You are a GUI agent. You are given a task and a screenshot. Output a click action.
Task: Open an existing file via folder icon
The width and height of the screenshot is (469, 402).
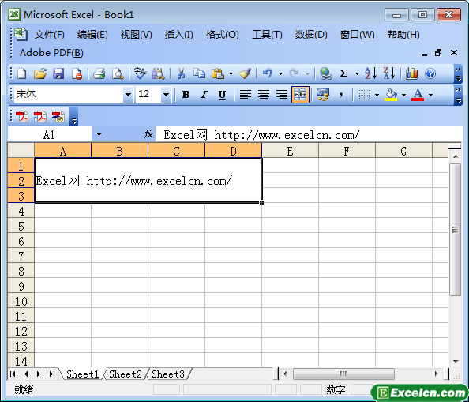coord(40,73)
